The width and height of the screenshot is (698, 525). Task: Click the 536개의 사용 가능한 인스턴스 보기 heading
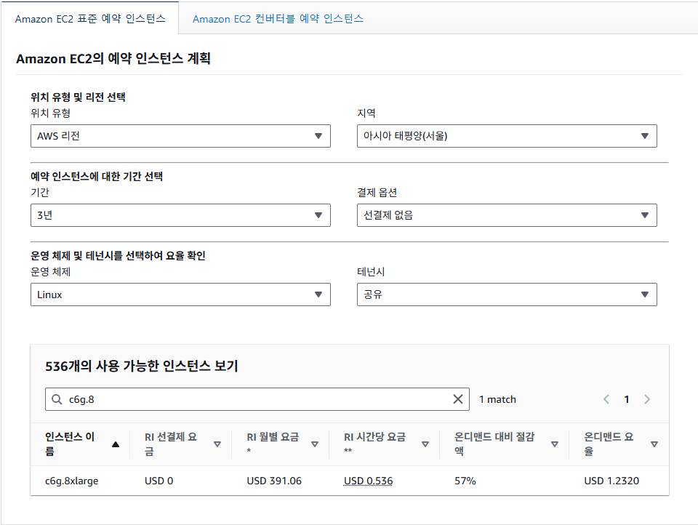142,366
